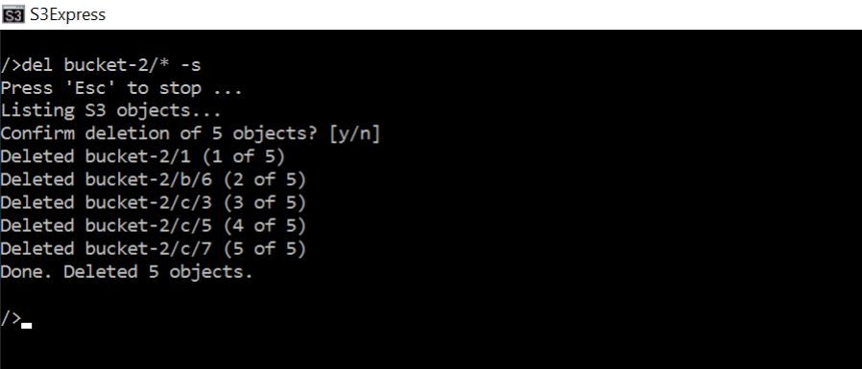
Task: Click the S3 application icon in title bar
Action: 12,14
